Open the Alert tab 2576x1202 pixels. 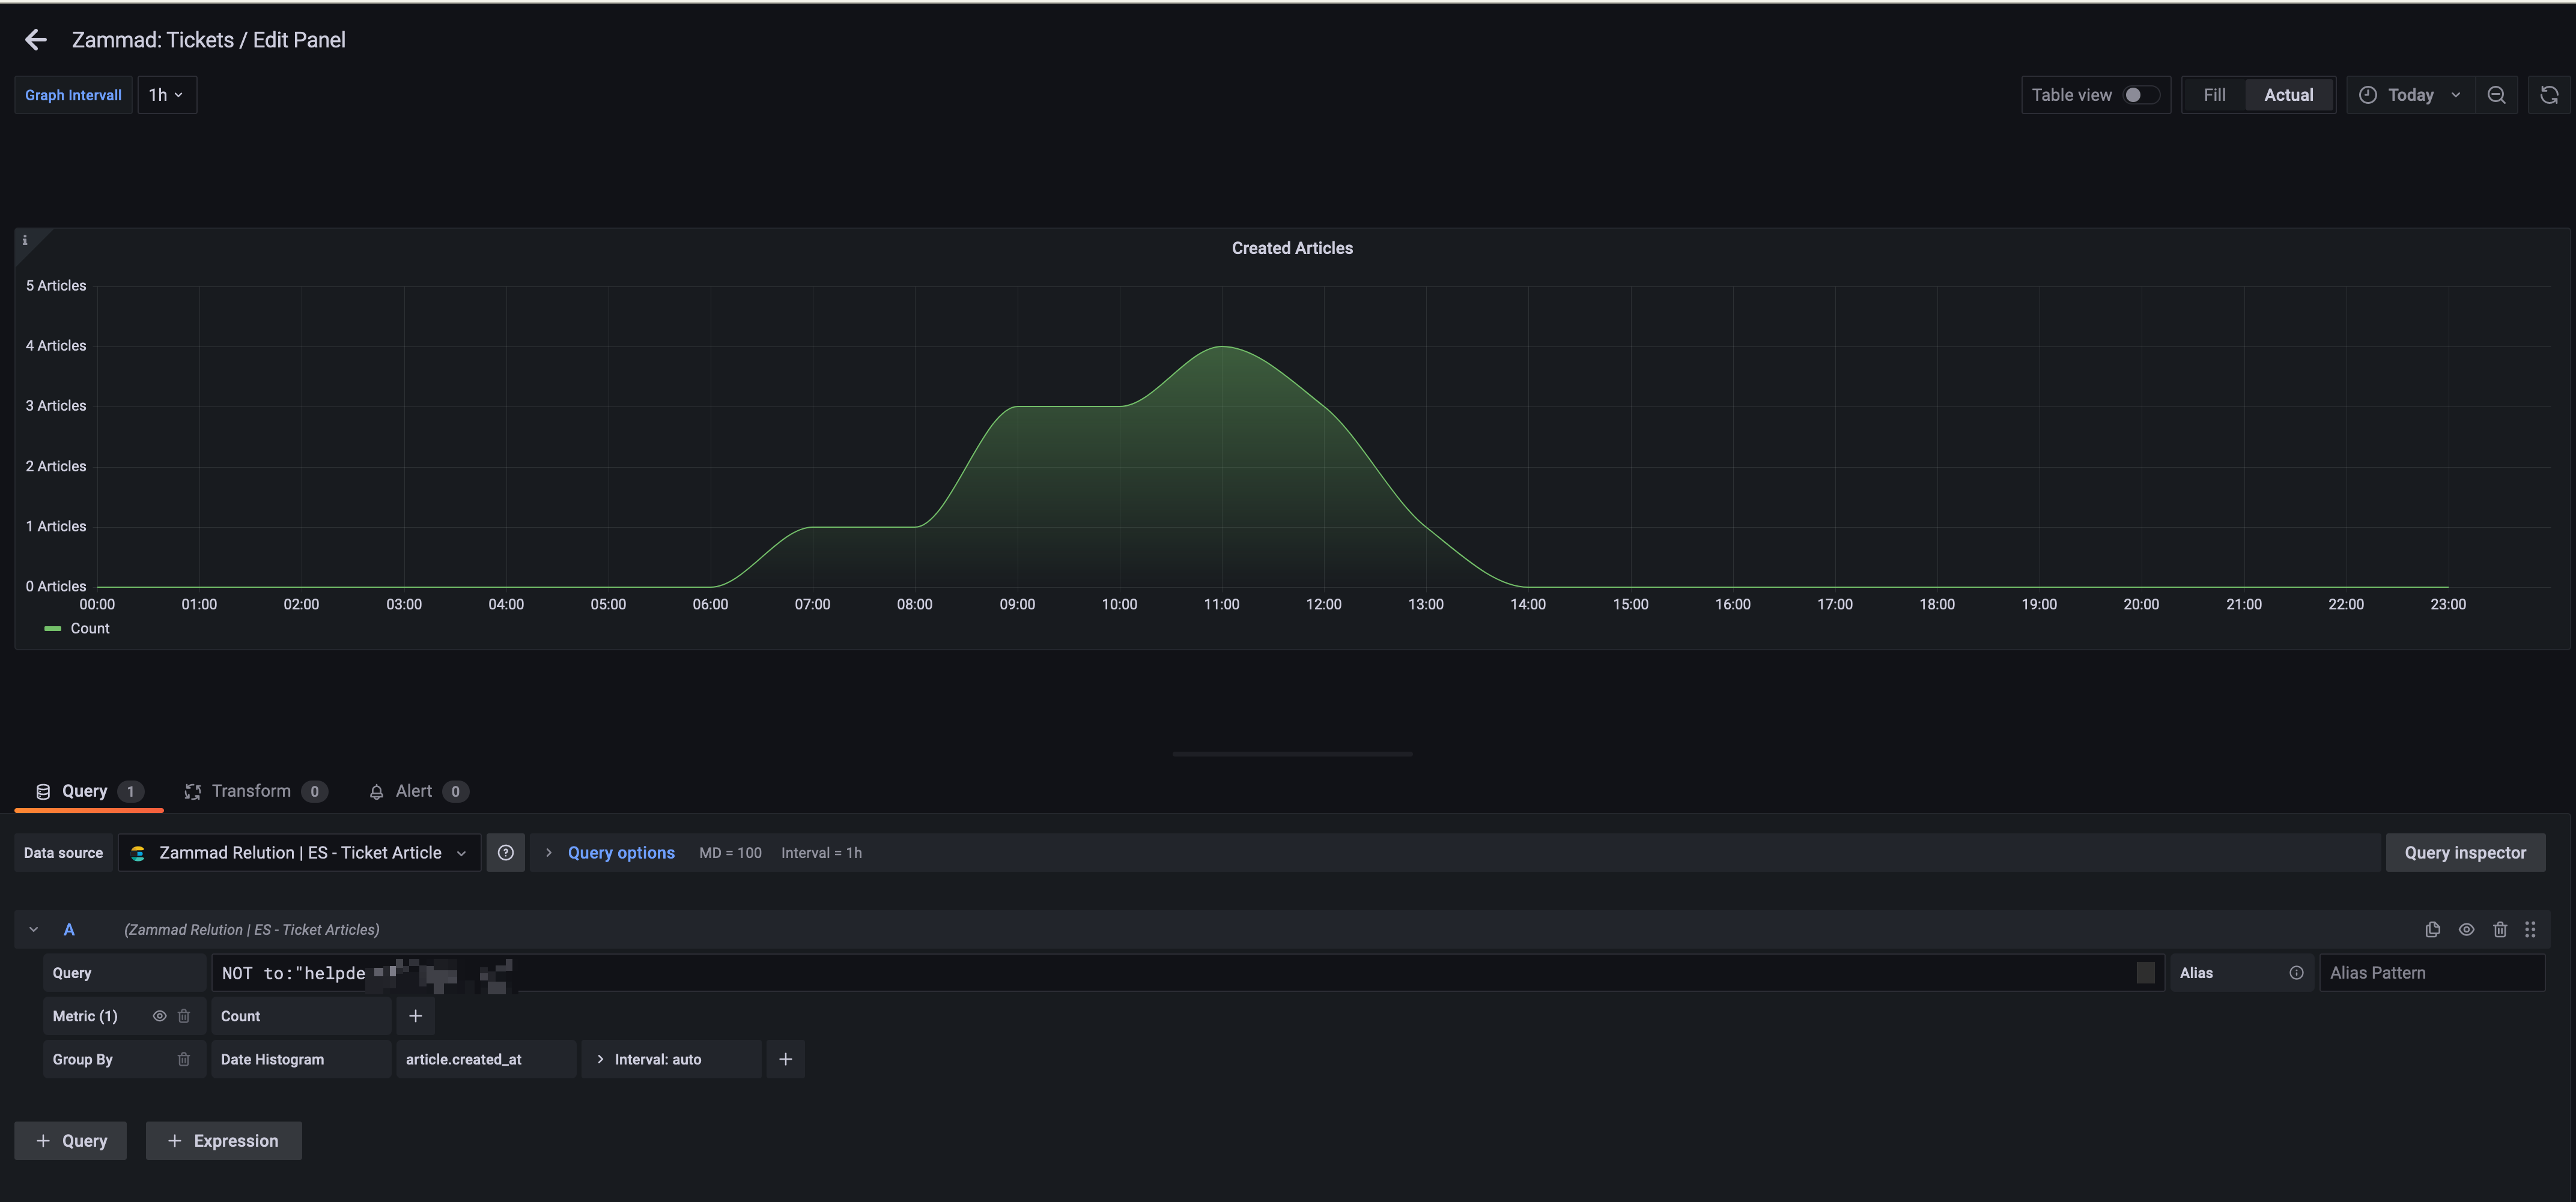(413, 791)
